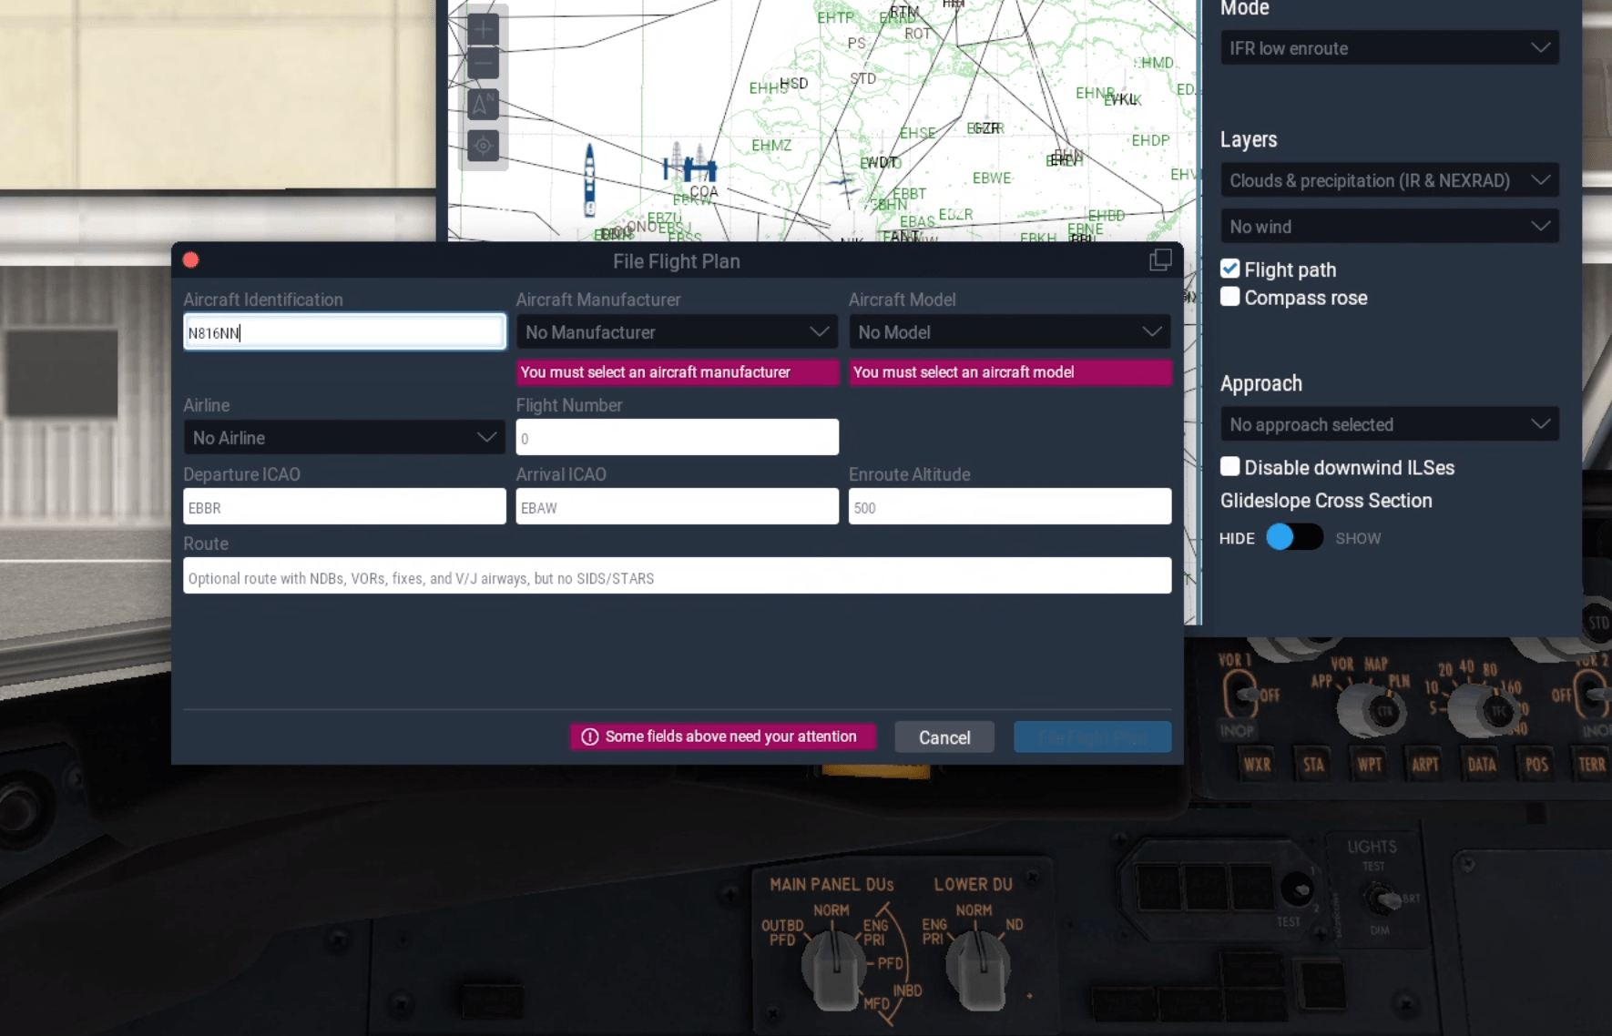Reset the map to north-up orientation

tap(483, 103)
